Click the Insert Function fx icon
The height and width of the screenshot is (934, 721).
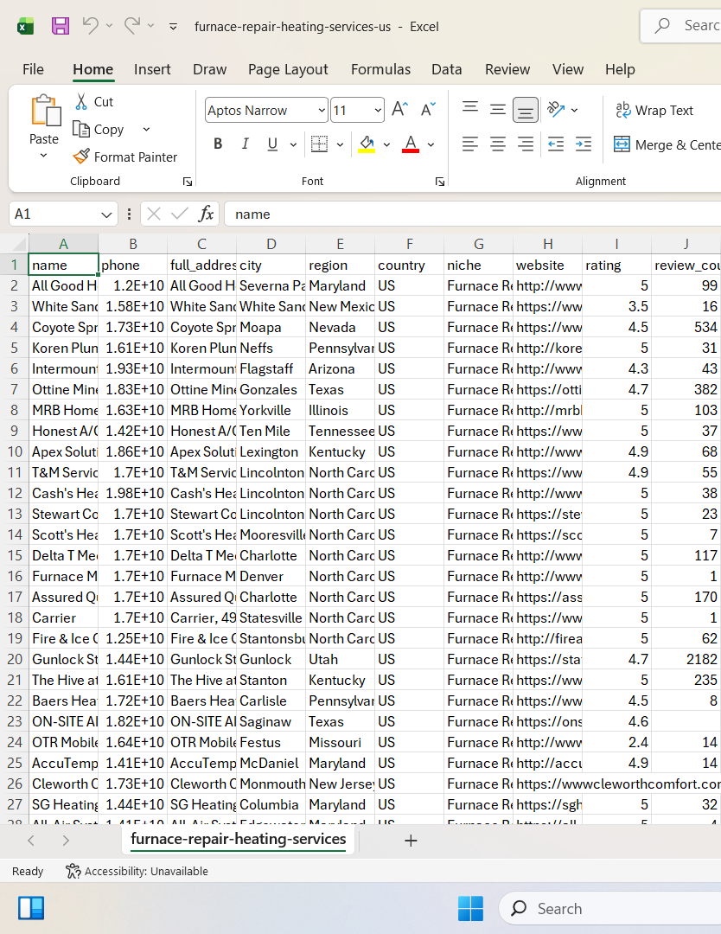(206, 214)
